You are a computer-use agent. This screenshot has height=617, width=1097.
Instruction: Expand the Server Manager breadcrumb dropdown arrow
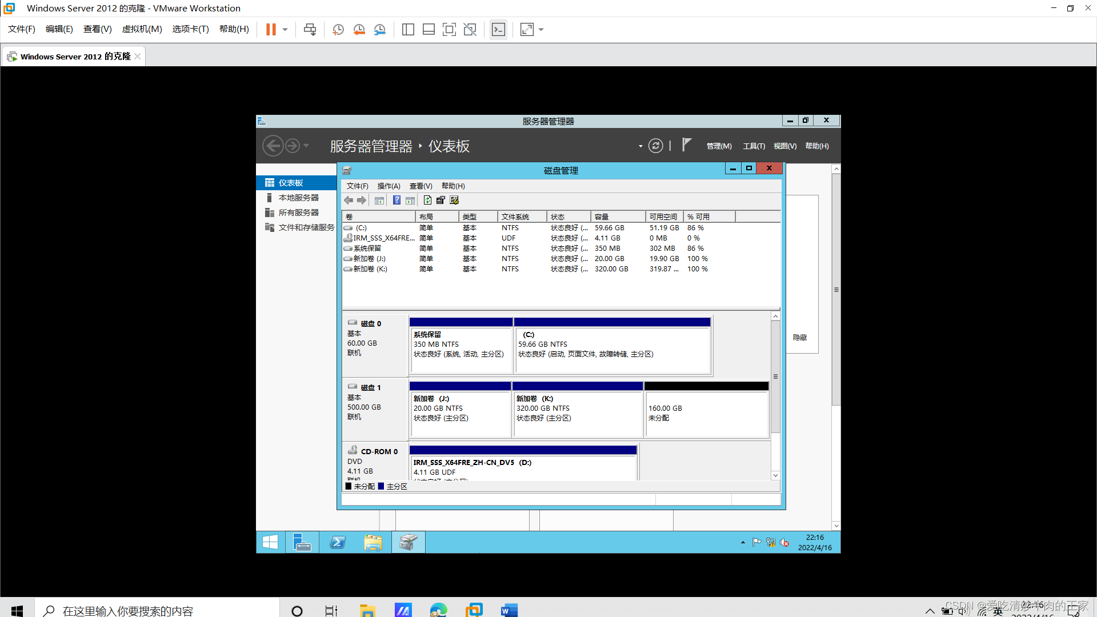click(x=640, y=146)
